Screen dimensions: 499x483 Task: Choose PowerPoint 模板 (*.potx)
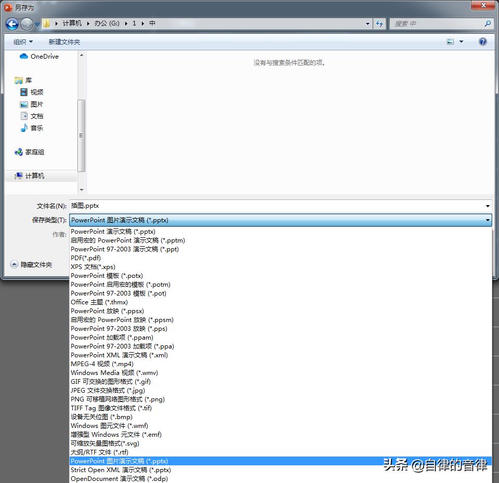click(x=280, y=276)
